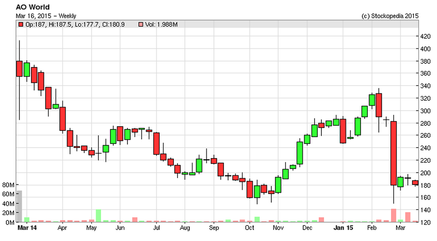Click the 0M volume axis label
Viewport: 437px width, 241px height.
10,223
